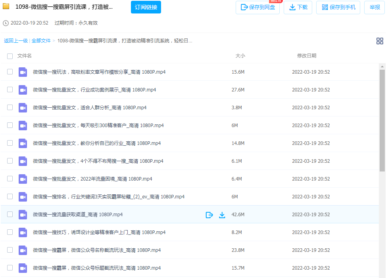
Task: Click video icon for 微信搜一搜流量获取渠道 file
Action: coord(23,215)
